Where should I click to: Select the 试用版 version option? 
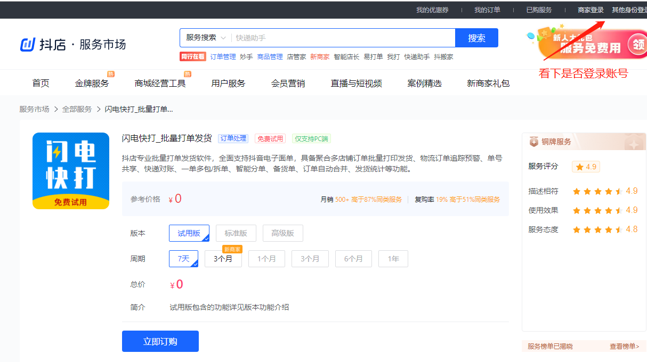[x=189, y=233]
